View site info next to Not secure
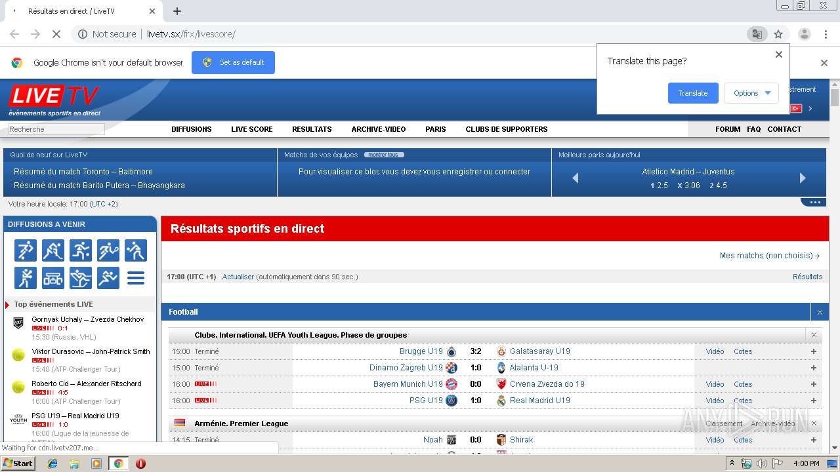This screenshot has width=840, height=472. (83, 34)
